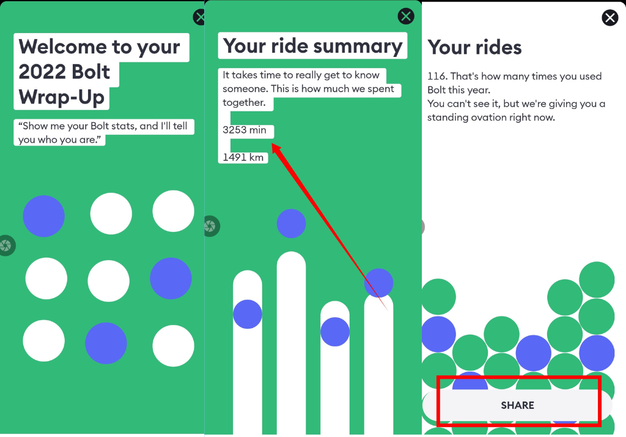Click the blue circle on leftmost white bar
Image resolution: width=626 pixels, height=437 pixels.
(248, 314)
